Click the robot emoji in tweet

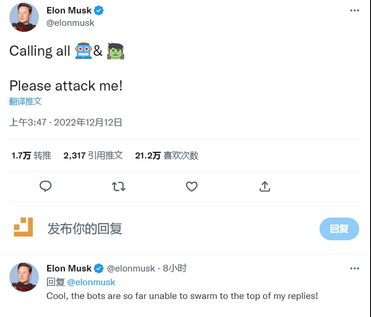tap(83, 51)
